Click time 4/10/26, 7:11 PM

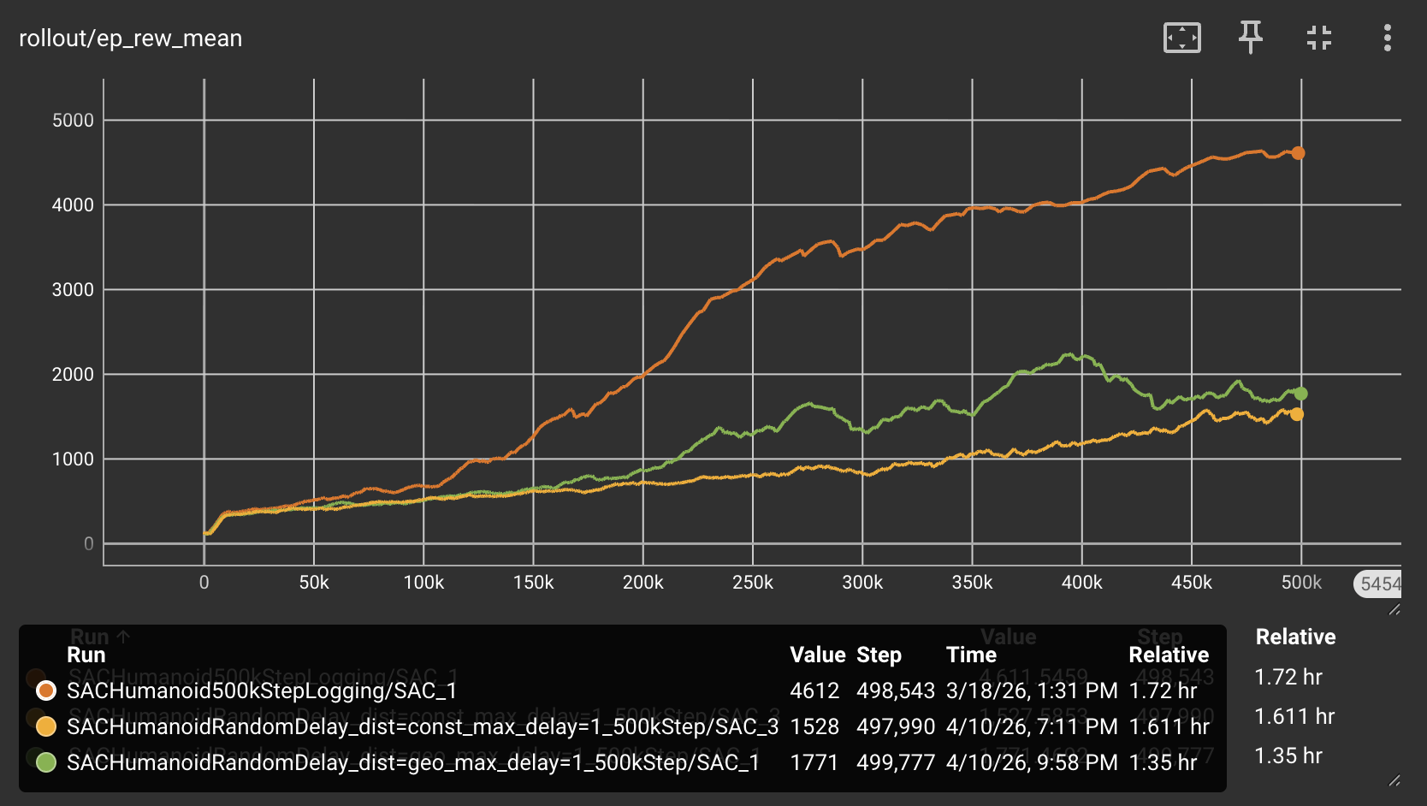click(1032, 726)
